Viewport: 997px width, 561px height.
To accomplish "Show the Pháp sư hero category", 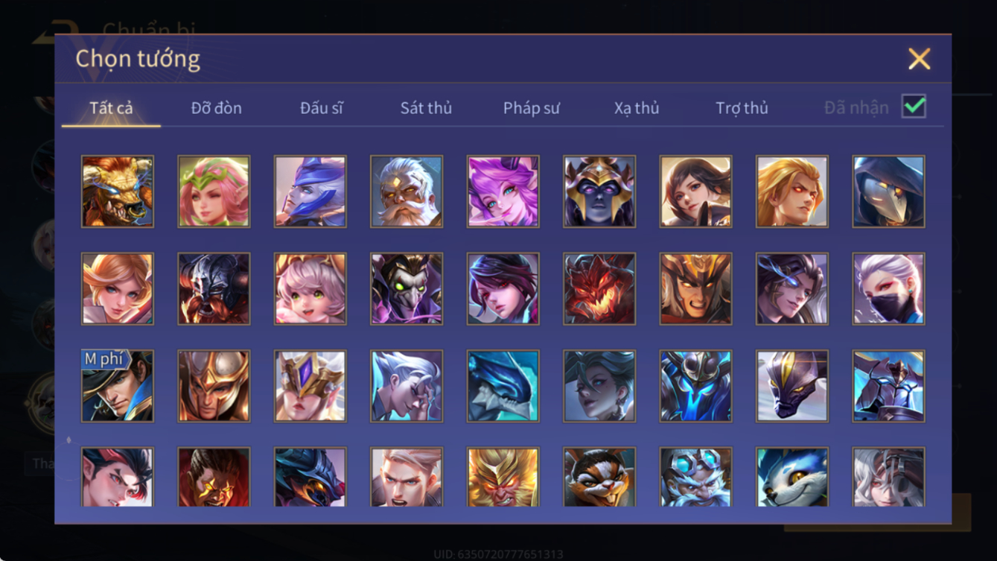I will (531, 108).
